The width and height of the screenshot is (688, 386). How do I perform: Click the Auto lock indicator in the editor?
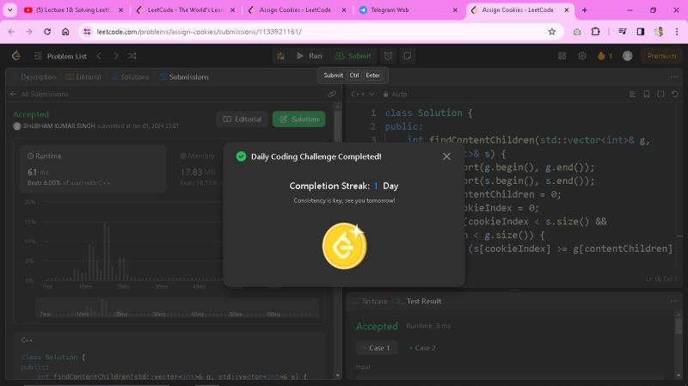pos(395,94)
